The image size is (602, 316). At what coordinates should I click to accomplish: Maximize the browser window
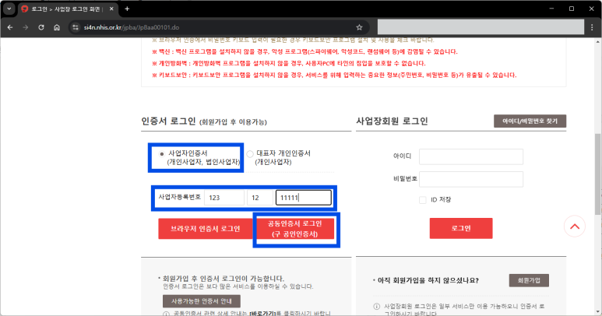(572, 9)
